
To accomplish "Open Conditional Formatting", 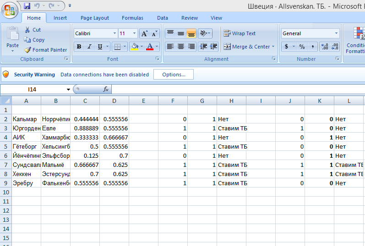I will click(355, 40).
